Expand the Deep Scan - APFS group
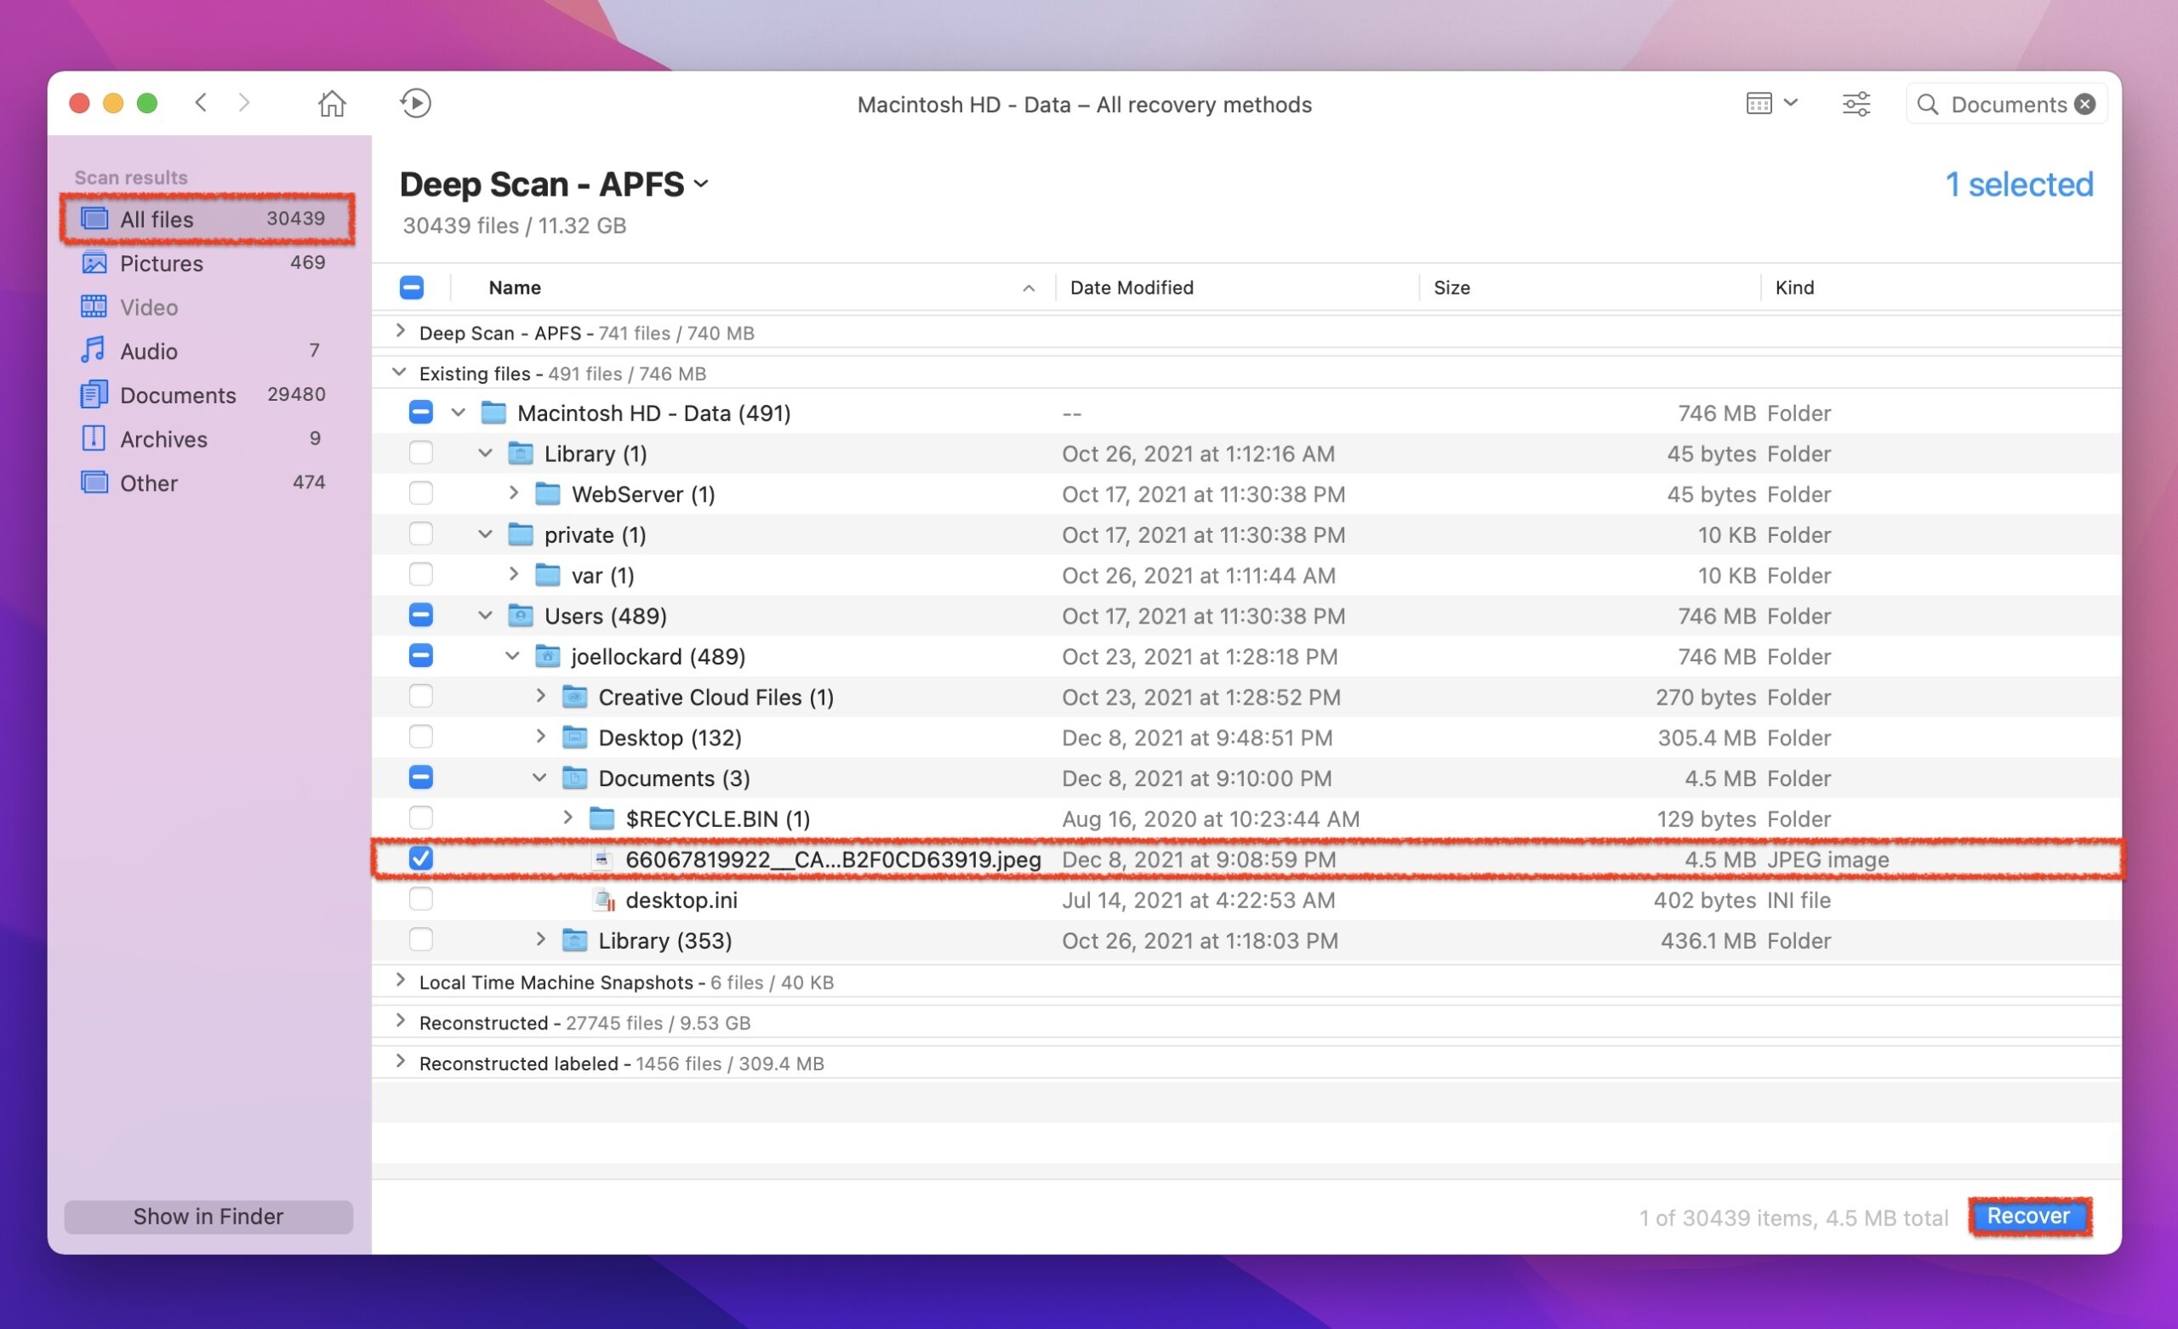This screenshot has height=1329, width=2178. [x=401, y=331]
